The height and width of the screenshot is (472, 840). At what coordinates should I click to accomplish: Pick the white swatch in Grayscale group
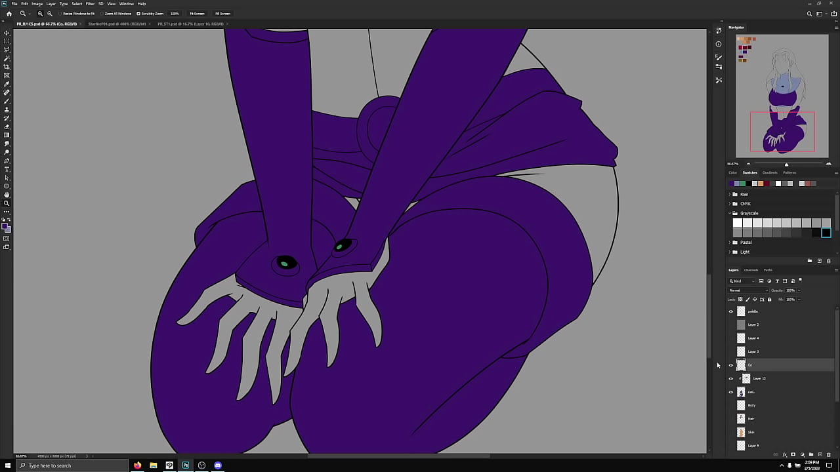(x=737, y=223)
